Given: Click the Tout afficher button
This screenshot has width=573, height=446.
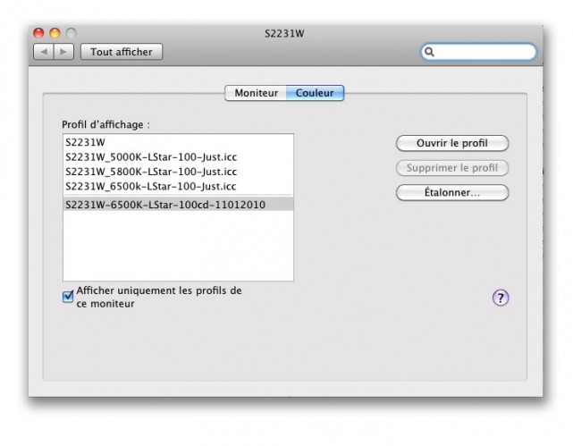Looking at the screenshot, I should point(122,52).
